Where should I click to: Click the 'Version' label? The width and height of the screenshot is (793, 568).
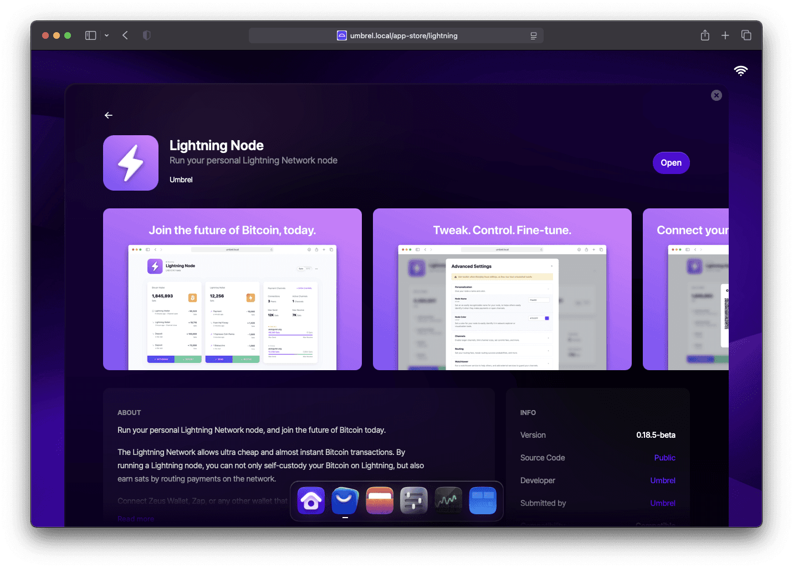(533, 435)
